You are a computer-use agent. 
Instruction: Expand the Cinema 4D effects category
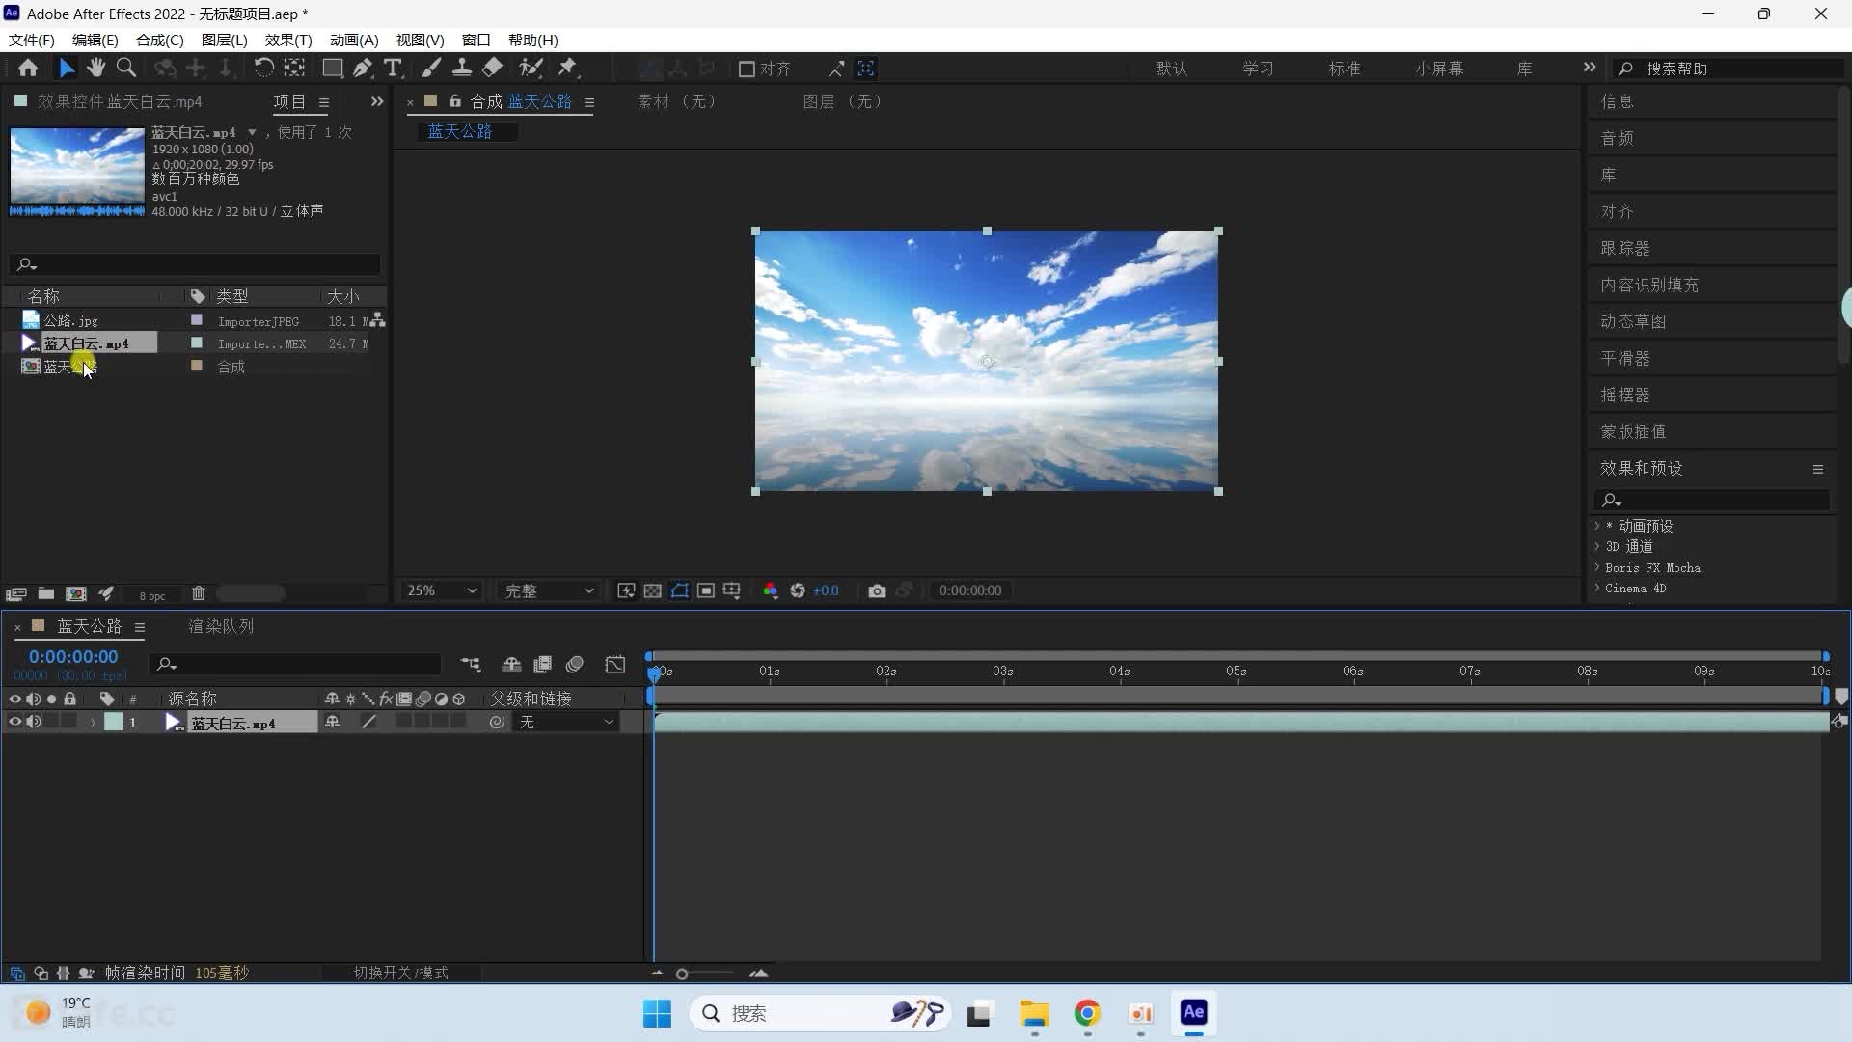(x=1596, y=588)
